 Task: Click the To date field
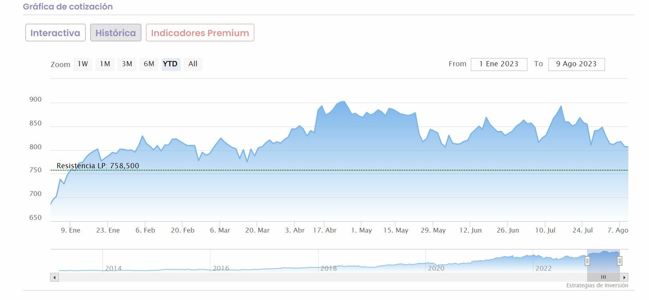coord(576,64)
